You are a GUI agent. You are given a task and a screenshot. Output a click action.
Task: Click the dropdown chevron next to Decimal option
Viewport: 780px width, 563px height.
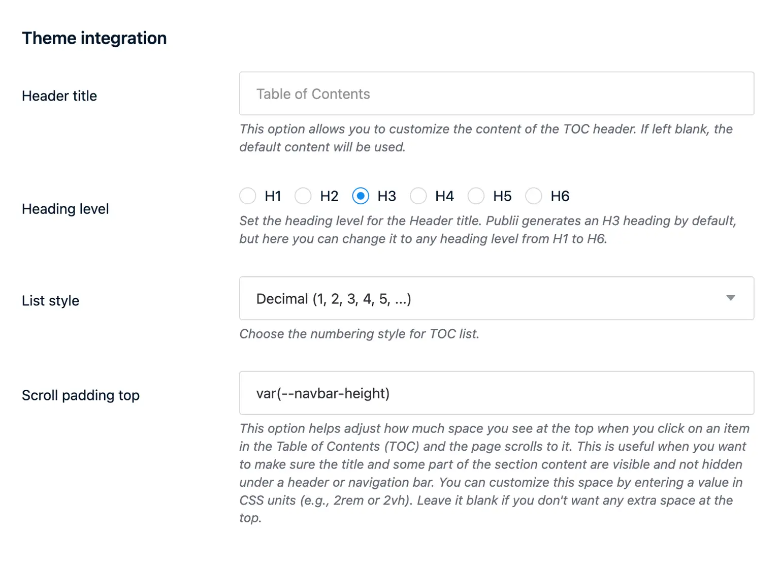click(731, 299)
